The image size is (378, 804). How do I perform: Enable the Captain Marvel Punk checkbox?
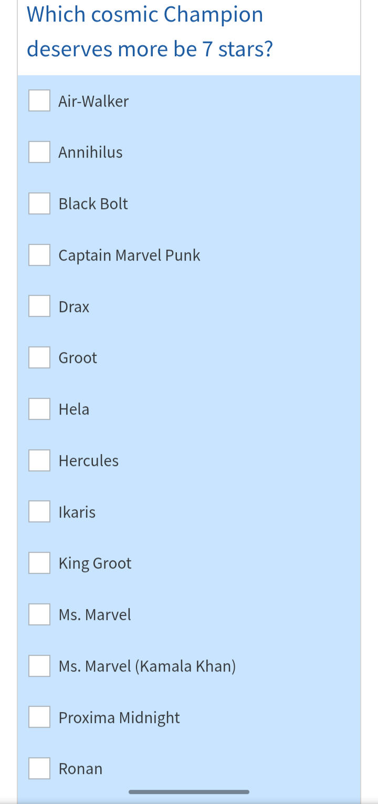click(39, 255)
